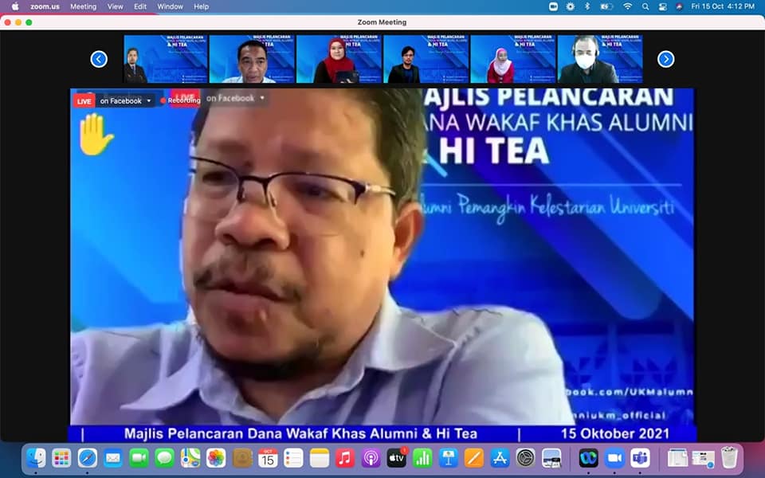This screenshot has height=478, width=765.
Task: Show next participants with the right arrow
Action: pyautogui.click(x=665, y=59)
